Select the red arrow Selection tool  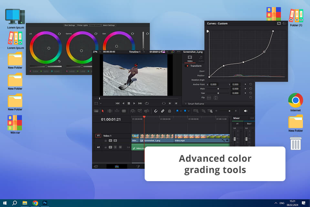coord(103,111)
